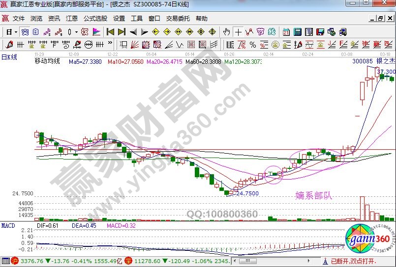
Task: Click the percent sign drawing tool
Action: 252,45
